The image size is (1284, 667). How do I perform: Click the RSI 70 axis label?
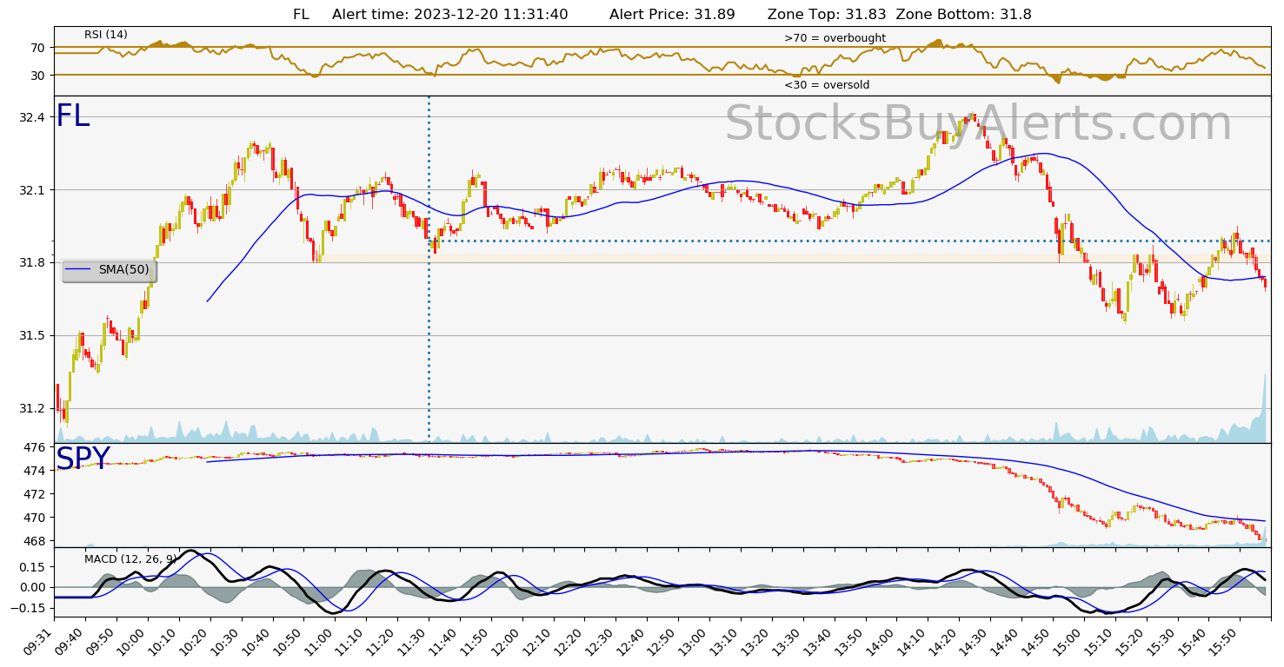point(37,47)
